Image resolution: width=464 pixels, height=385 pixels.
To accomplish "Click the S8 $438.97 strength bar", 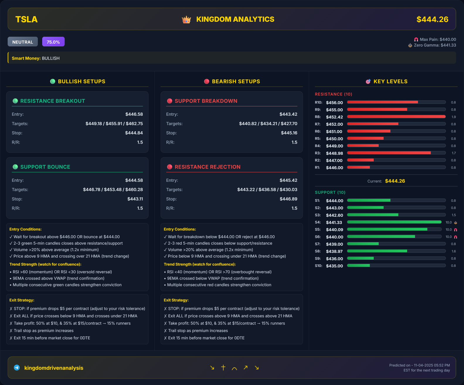I will 396,251.
